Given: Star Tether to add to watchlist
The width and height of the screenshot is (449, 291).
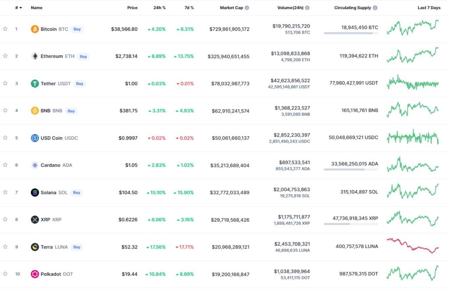Looking at the screenshot, I should 5,83.
